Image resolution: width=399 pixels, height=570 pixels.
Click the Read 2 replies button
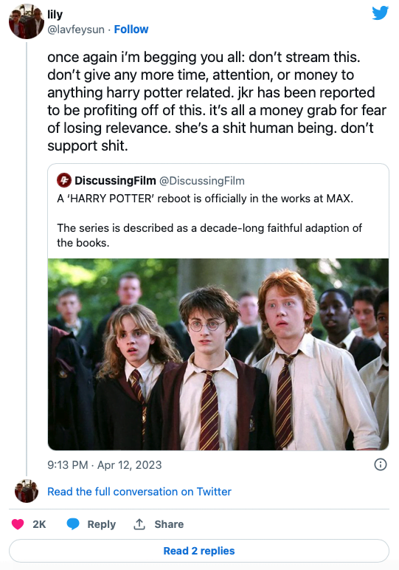click(x=199, y=551)
